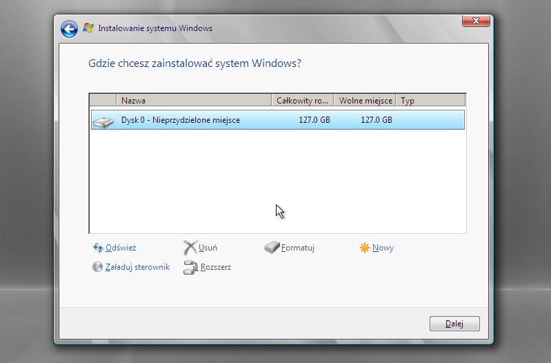Click the total size 127.0 GB cell
The image size is (551, 363).
pos(314,120)
